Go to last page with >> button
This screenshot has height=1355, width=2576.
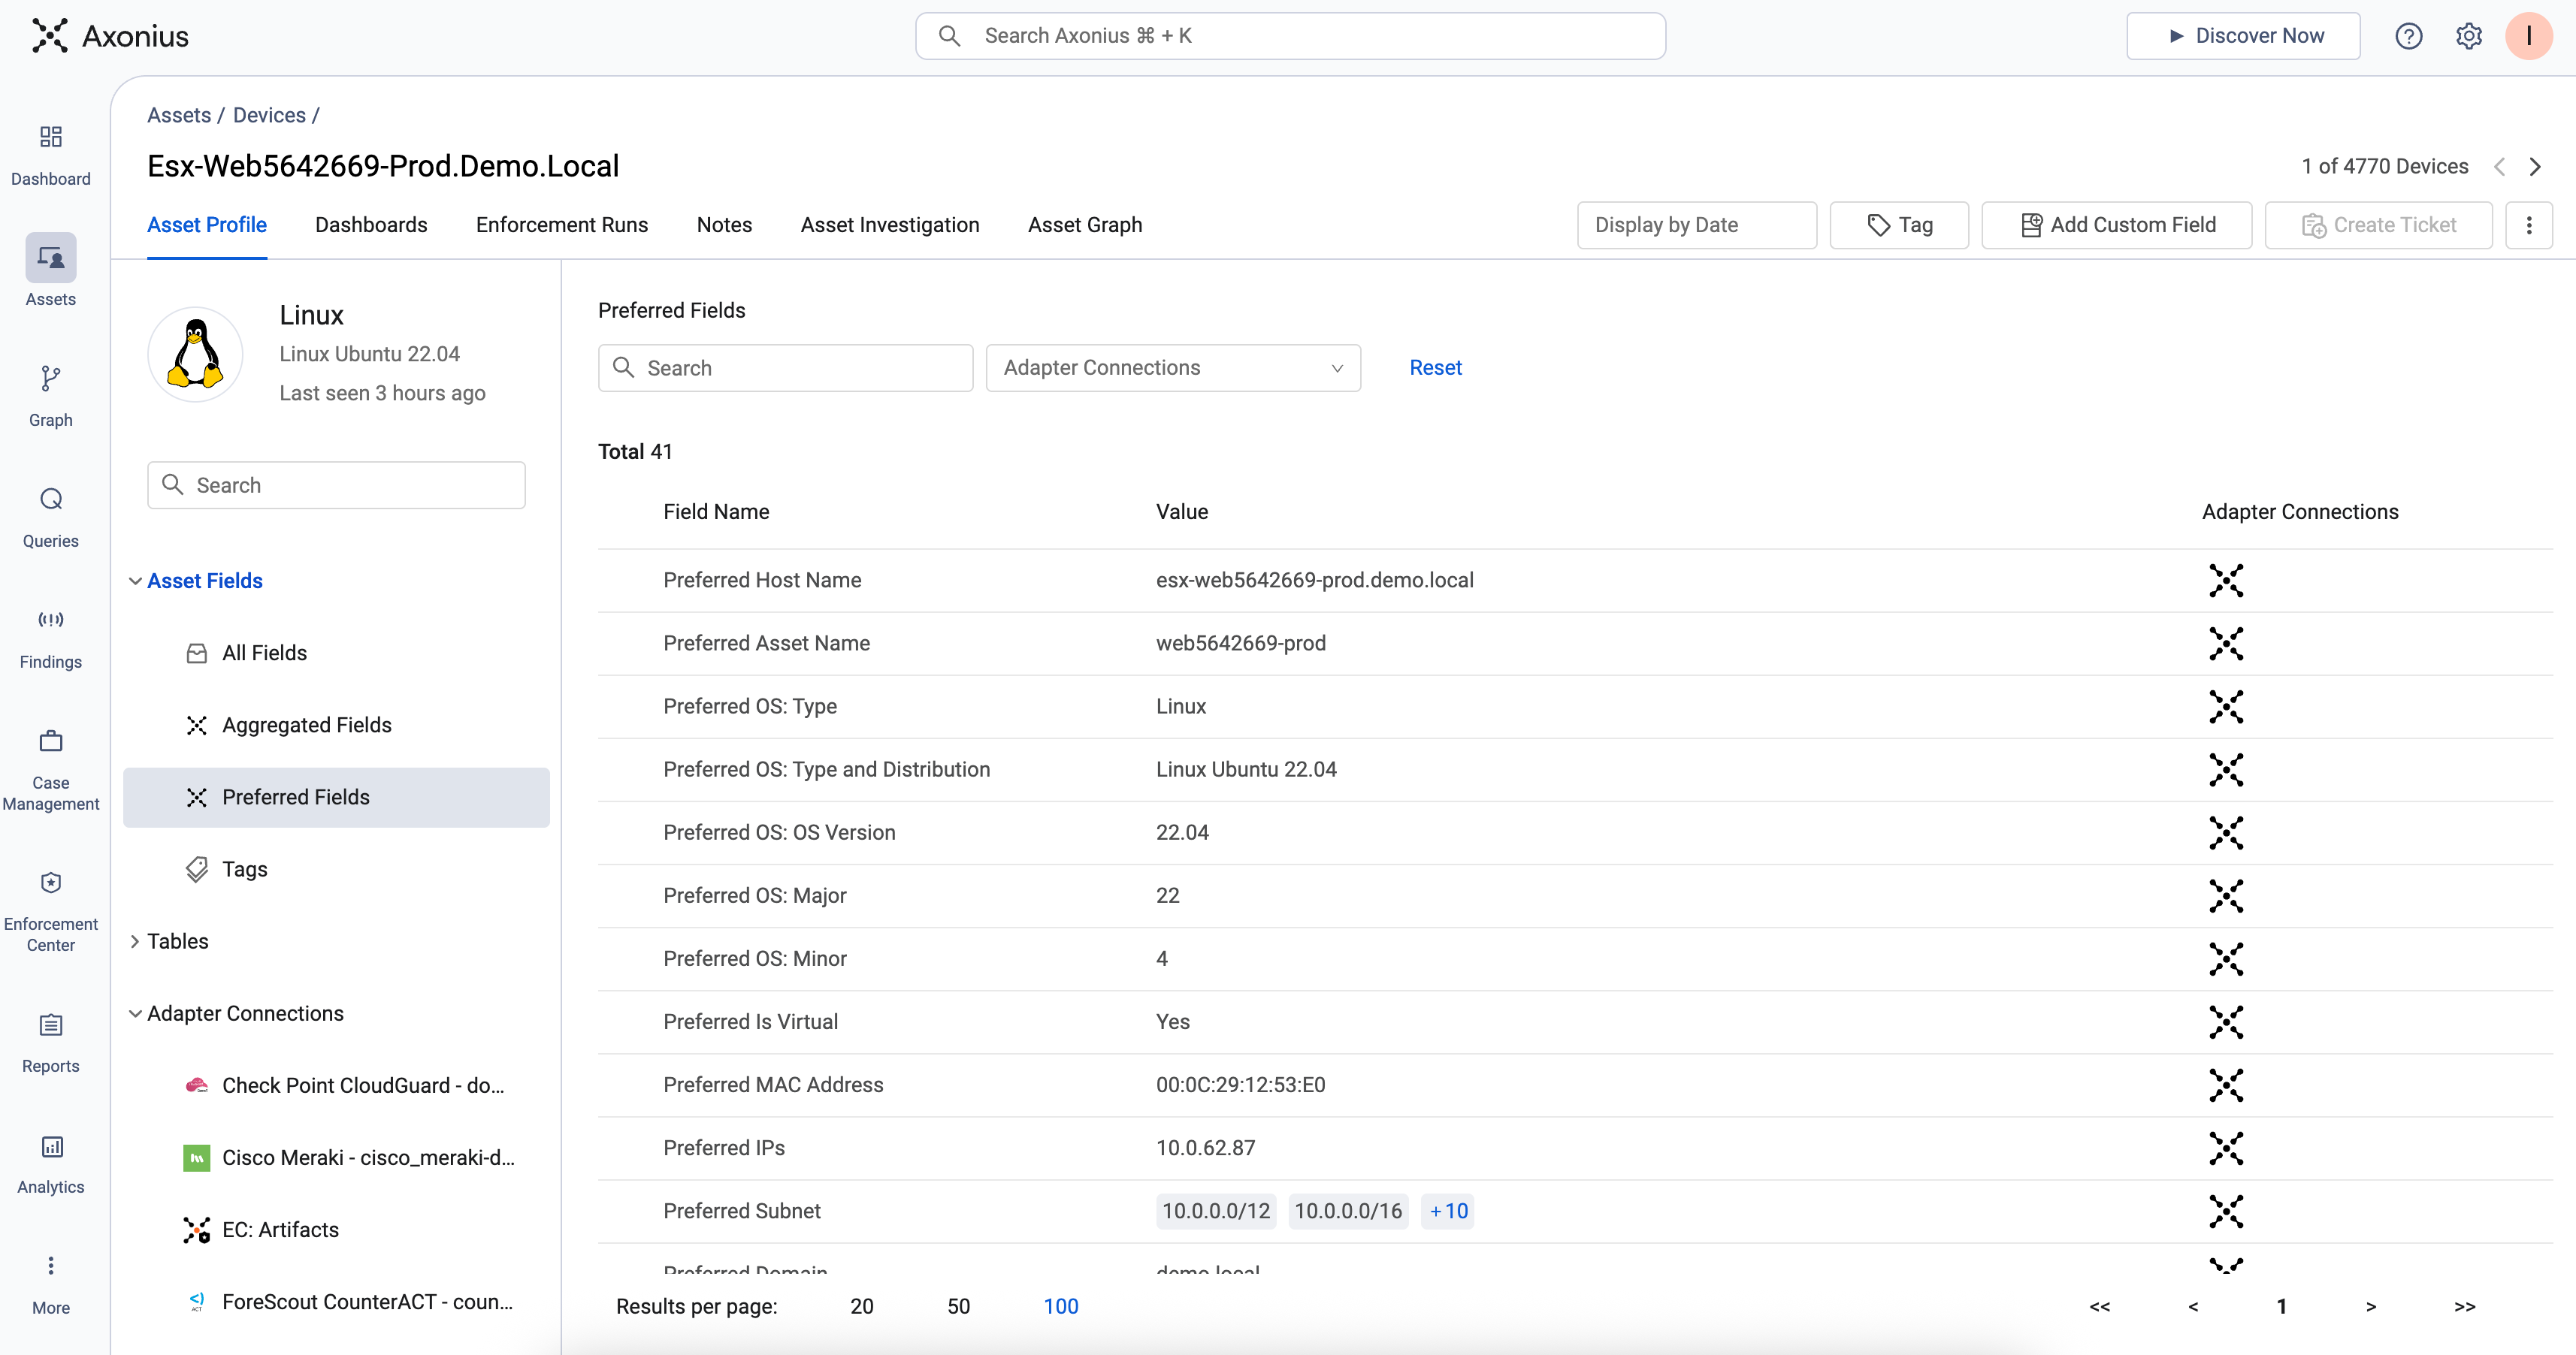click(x=2464, y=1306)
